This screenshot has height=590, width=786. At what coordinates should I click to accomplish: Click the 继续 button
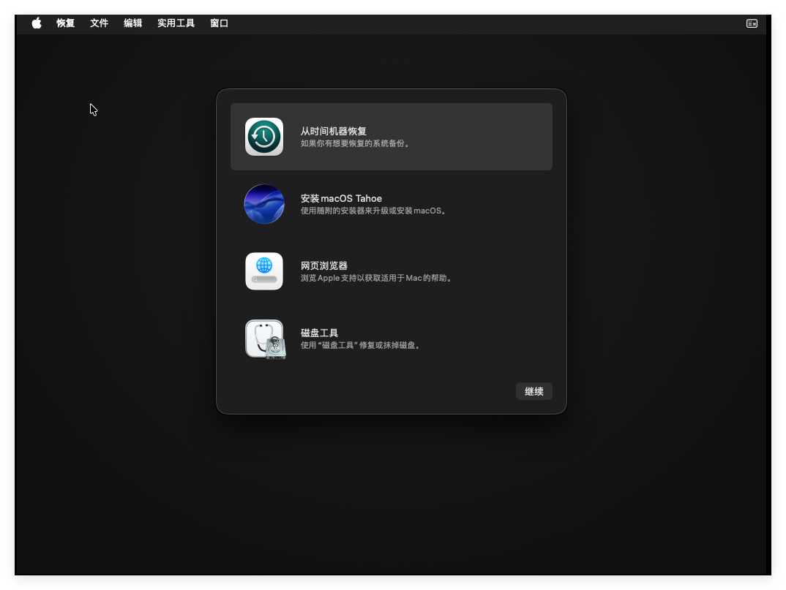point(534,391)
